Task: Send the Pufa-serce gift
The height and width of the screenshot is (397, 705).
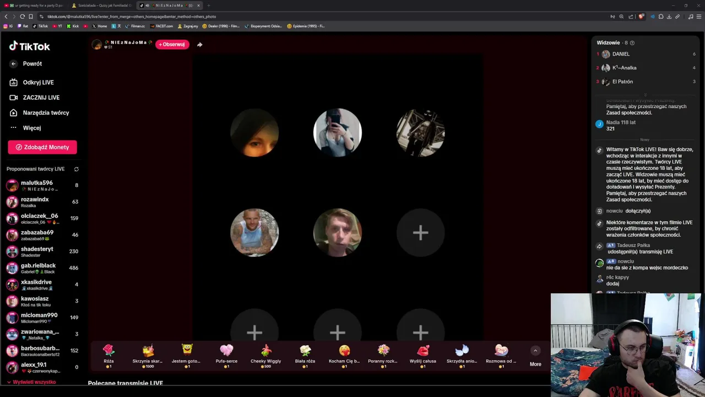Action: coord(226,356)
